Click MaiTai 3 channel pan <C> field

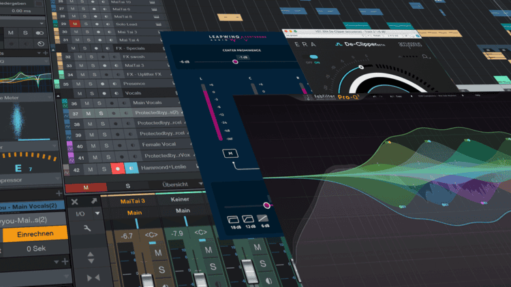(151, 235)
